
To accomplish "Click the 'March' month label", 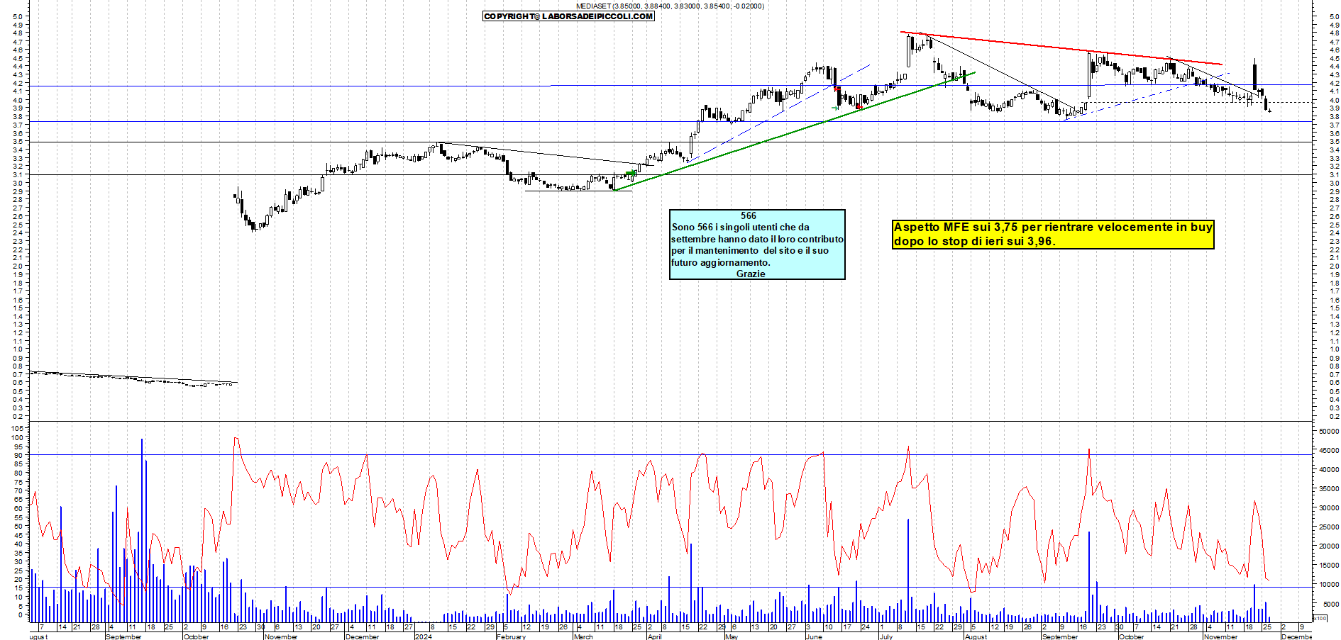I will [583, 636].
